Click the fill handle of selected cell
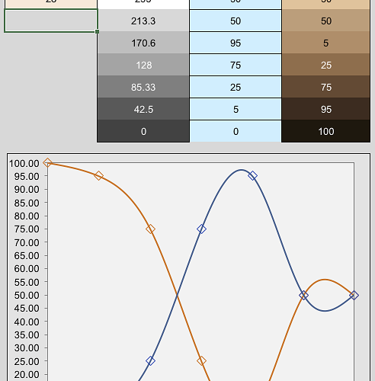 pyautogui.click(x=97, y=31)
